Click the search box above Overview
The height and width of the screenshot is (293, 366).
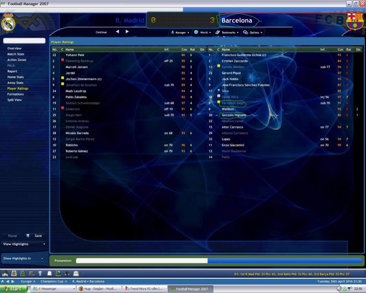pyautogui.click(x=24, y=41)
